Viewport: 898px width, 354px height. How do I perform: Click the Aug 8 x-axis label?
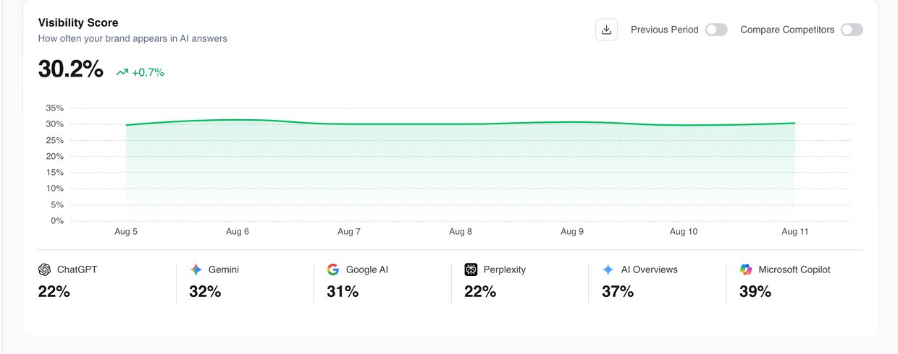click(x=461, y=232)
